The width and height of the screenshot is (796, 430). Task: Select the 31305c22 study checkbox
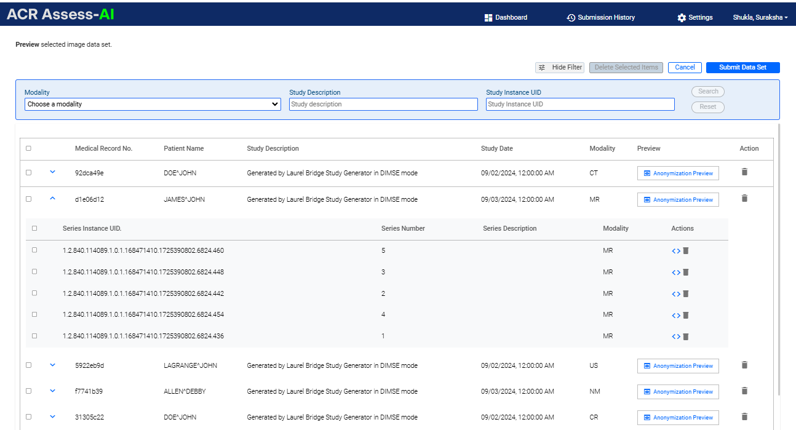click(x=29, y=416)
